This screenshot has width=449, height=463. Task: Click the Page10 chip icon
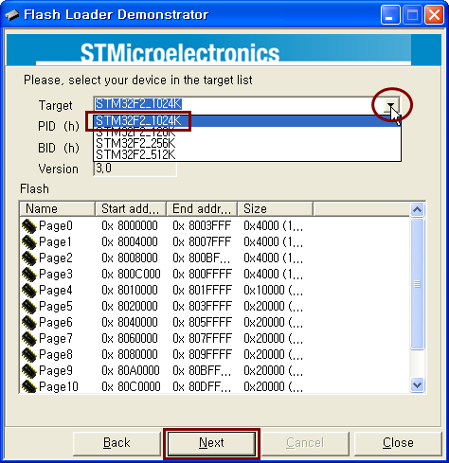29,386
